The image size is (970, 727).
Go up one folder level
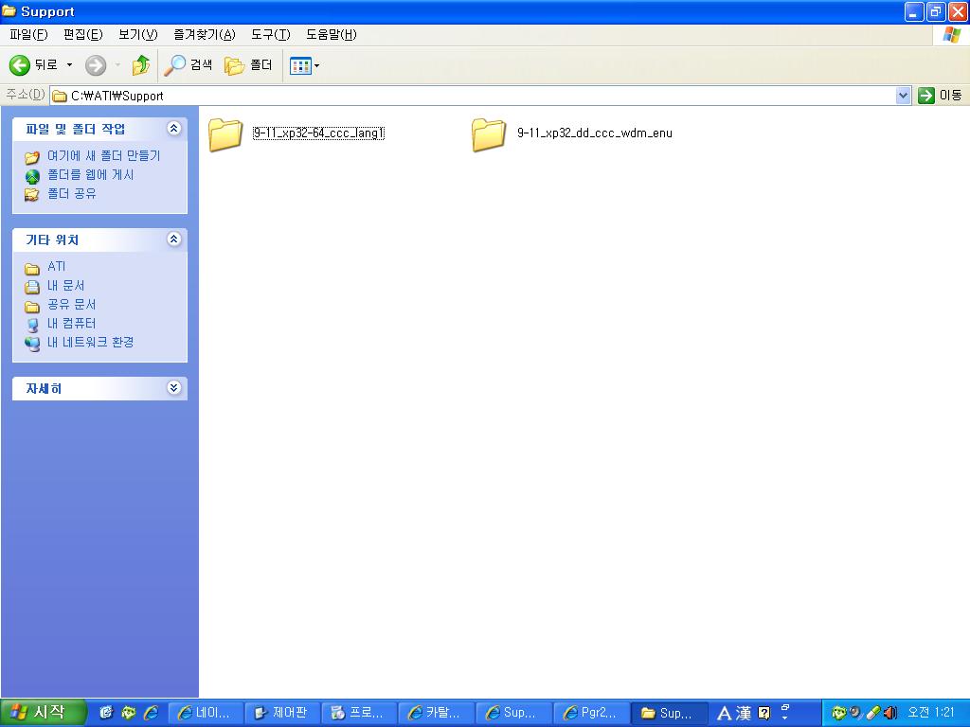pos(141,65)
